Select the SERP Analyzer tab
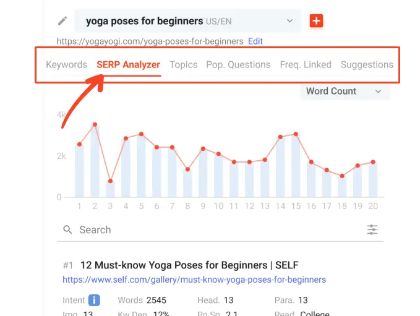The height and width of the screenshot is (316, 420). point(128,64)
